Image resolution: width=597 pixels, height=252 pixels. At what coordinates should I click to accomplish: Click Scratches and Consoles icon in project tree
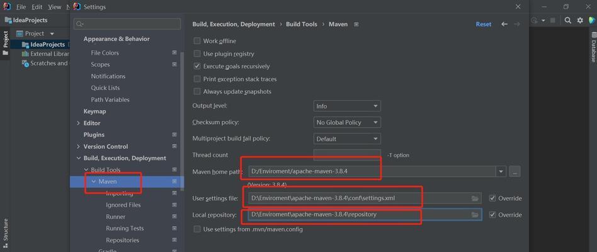[25, 64]
